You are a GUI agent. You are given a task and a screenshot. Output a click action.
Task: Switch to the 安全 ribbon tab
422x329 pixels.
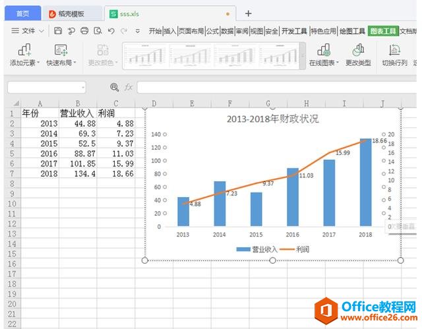272,31
